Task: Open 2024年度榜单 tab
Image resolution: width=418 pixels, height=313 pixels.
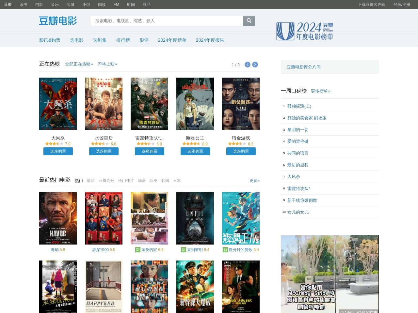Action: tap(172, 40)
